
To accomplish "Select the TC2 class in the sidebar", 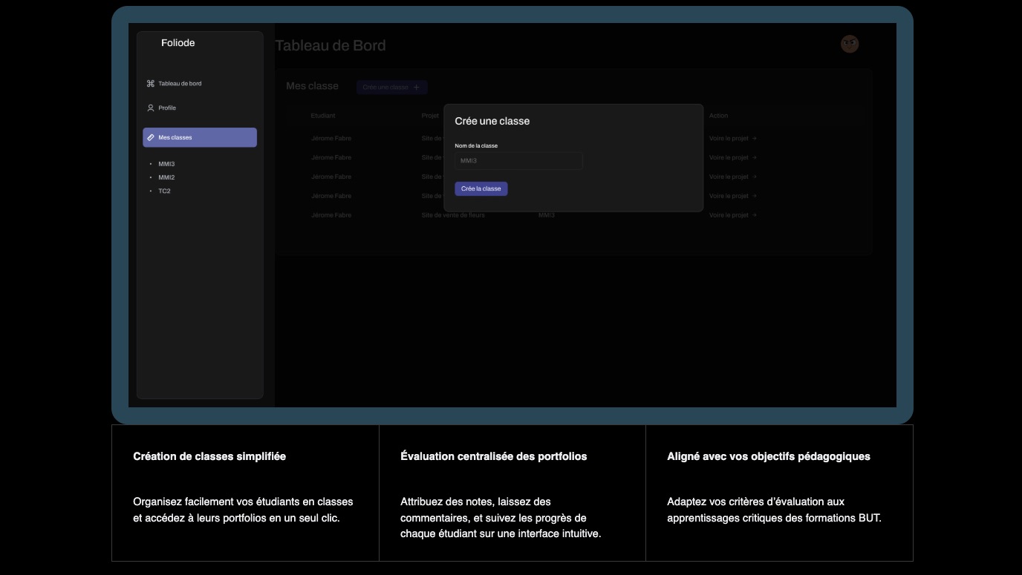I will pyautogui.click(x=165, y=191).
